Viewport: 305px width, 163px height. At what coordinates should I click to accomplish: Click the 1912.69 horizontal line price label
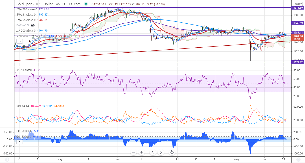[x=298, y=8]
